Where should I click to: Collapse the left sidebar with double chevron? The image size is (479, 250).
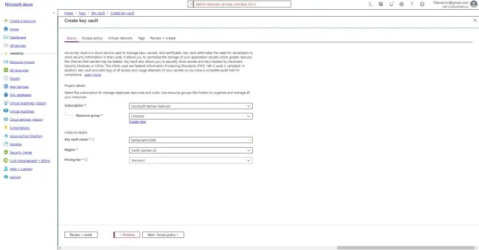click(x=54, y=13)
